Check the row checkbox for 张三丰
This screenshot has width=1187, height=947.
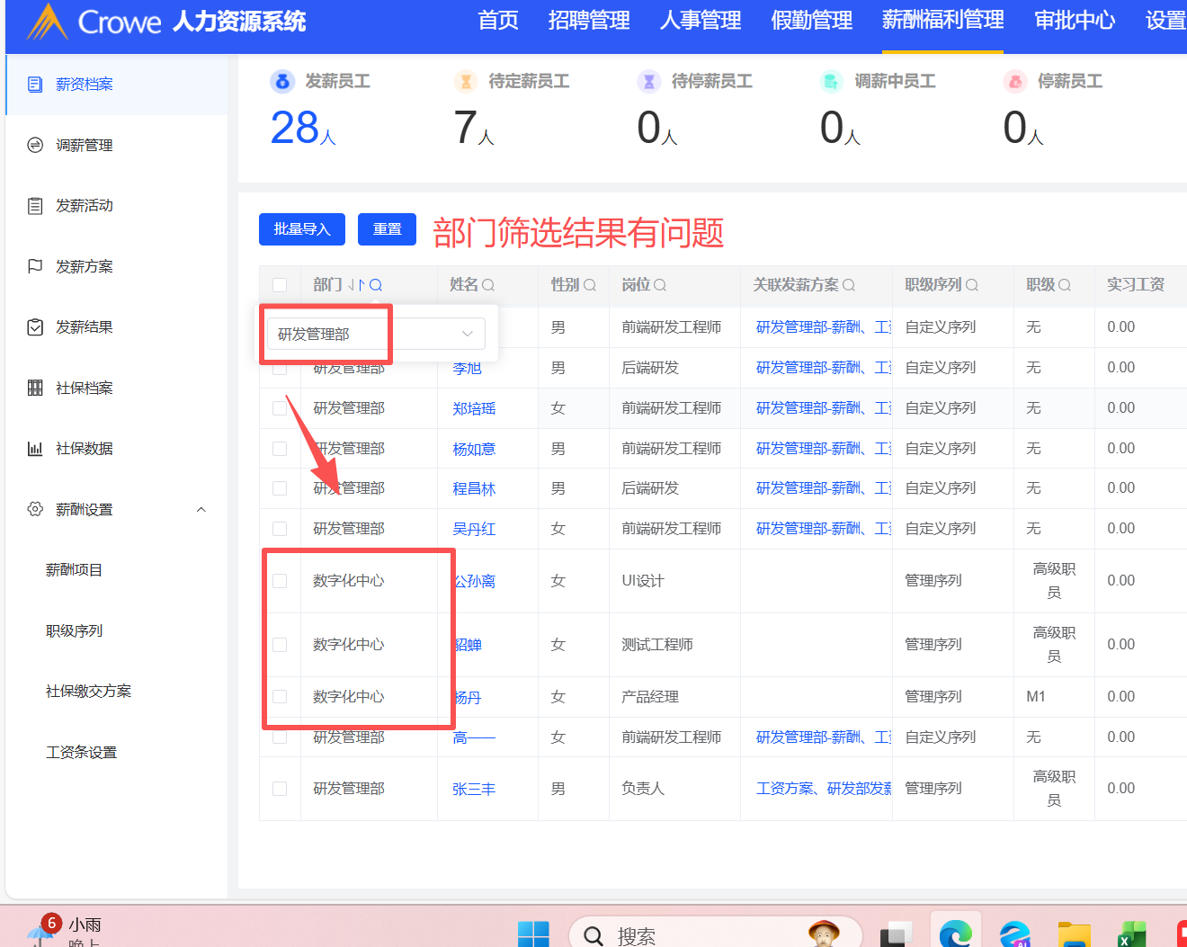(280, 789)
